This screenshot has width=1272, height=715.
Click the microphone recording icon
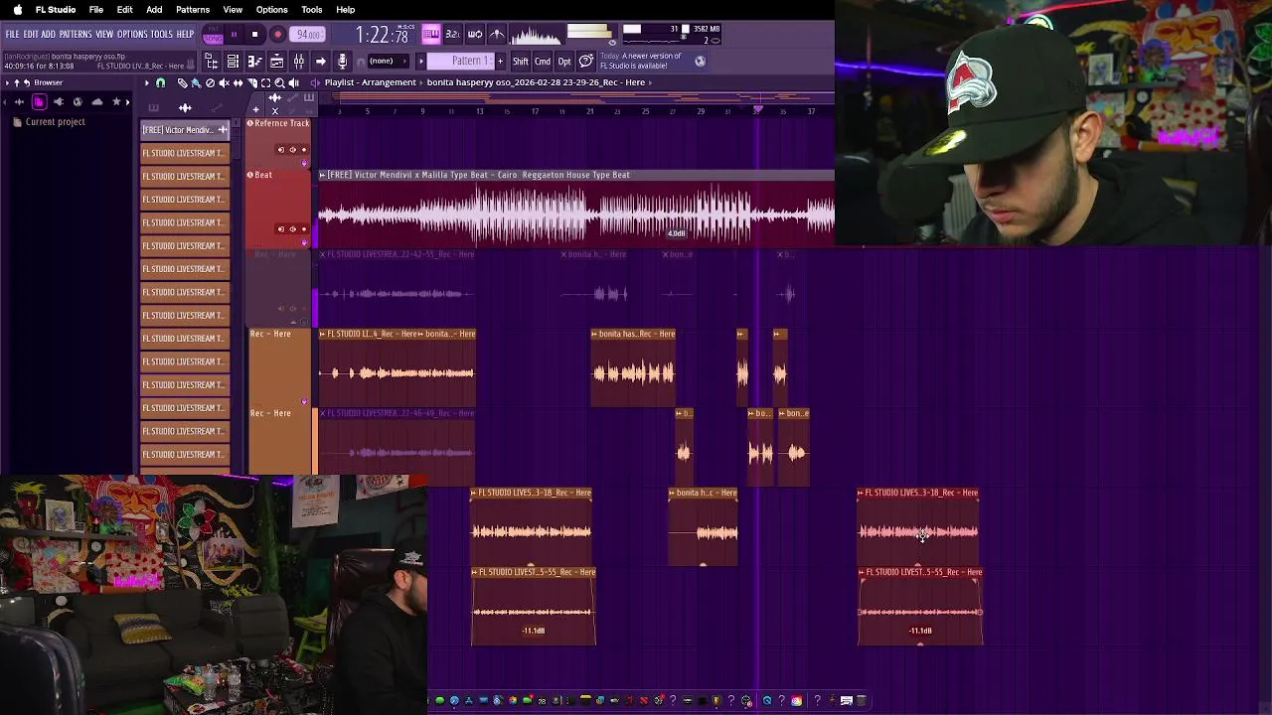[342, 61]
